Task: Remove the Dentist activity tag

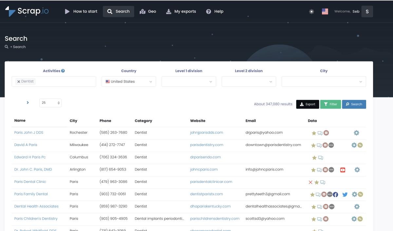Action: click(19, 82)
